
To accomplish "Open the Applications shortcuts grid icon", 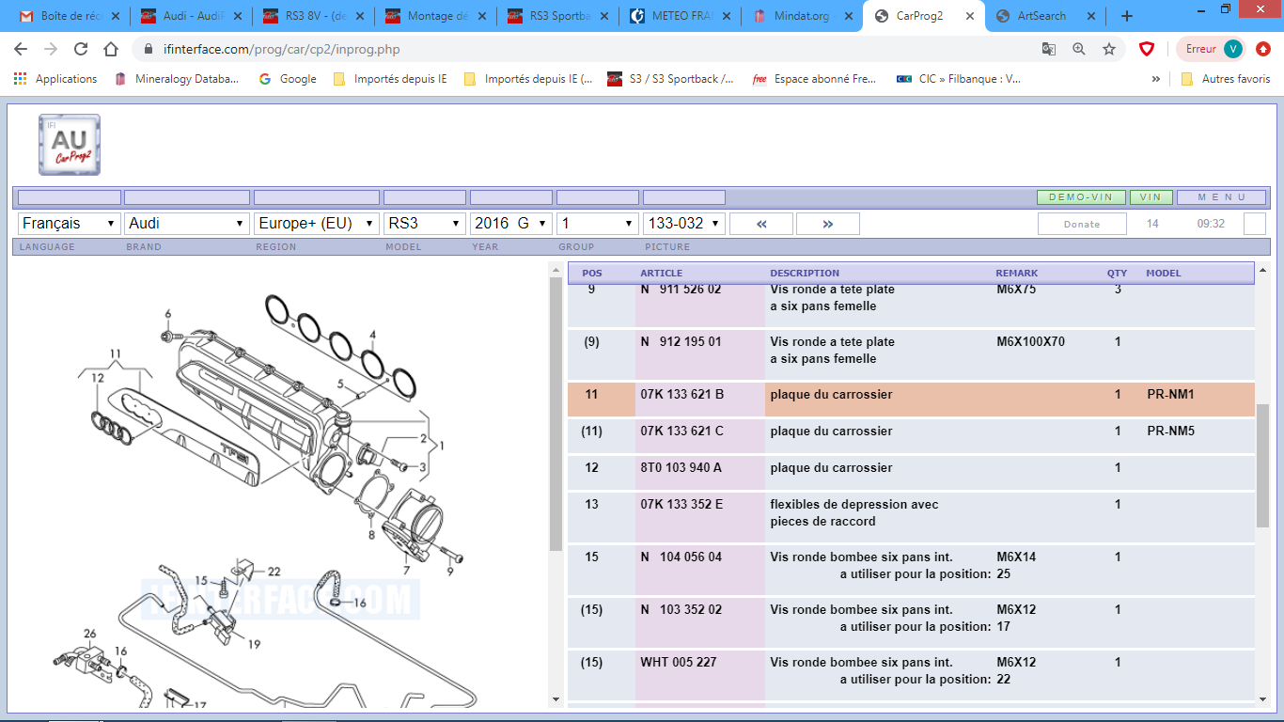I will click(20, 79).
